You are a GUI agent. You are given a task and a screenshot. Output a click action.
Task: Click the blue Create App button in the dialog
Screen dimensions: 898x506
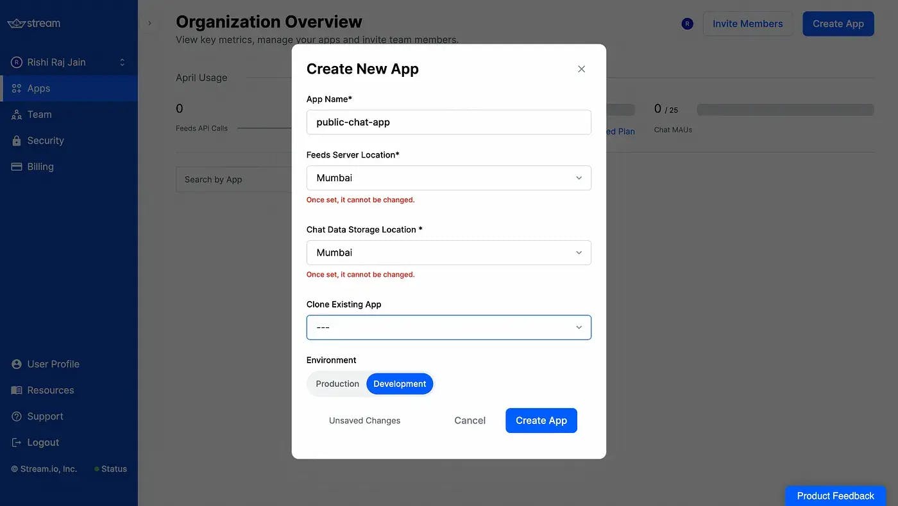pos(541,421)
